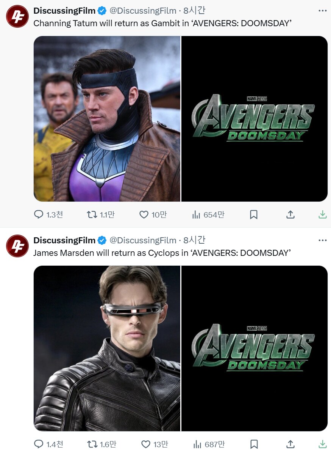Bookmark the Channing Tatum Gambit tweet
331x454 pixels.
point(254,215)
